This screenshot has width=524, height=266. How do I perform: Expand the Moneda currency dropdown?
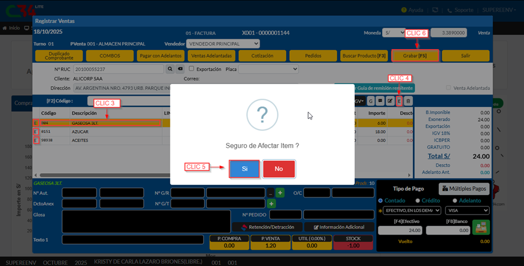point(394,33)
